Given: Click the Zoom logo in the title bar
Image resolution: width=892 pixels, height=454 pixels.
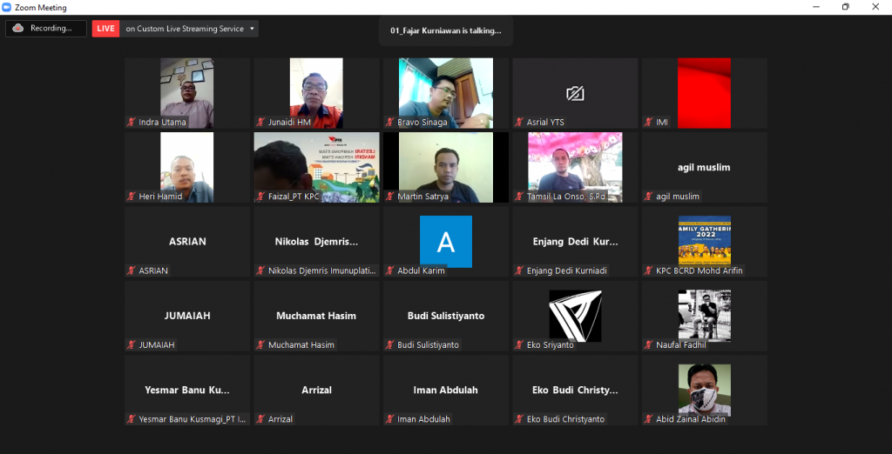Looking at the screenshot, I should [7, 7].
